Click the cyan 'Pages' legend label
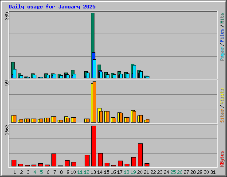The image size is (227, 177). coord(222,54)
